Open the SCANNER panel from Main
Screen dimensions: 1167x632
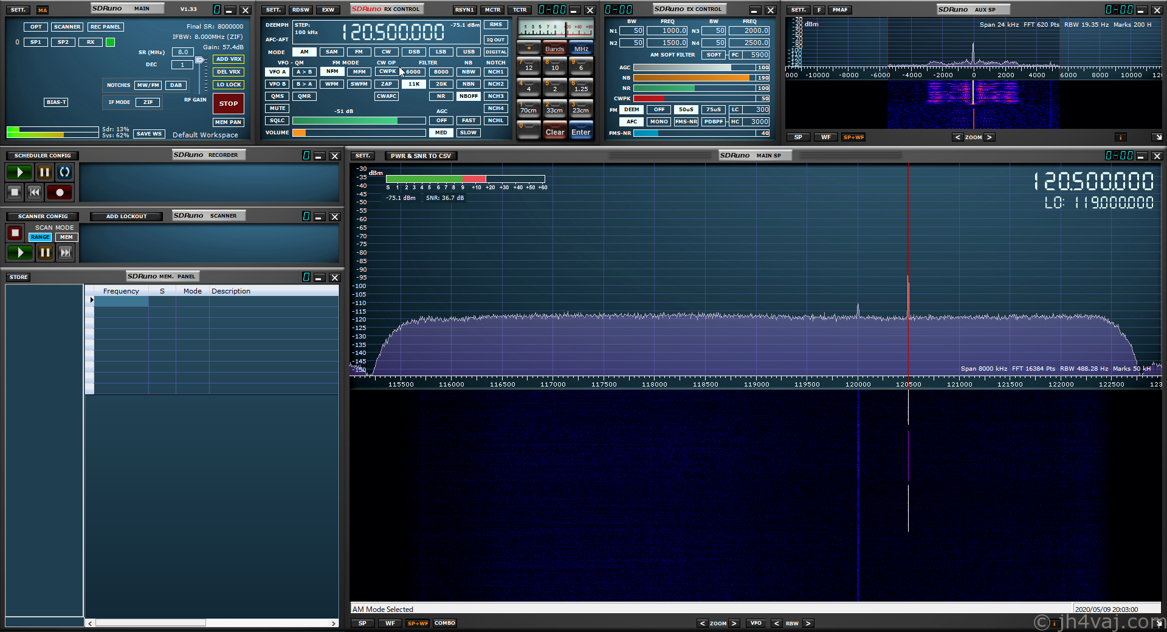67,27
